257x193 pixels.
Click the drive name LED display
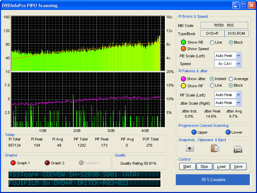pos(84,175)
